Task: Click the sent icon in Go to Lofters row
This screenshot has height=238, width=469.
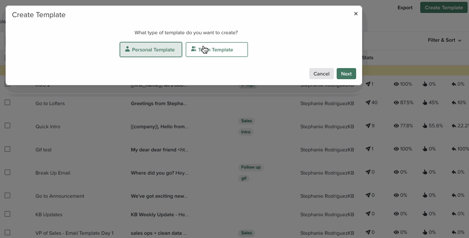Action: (368, 103)
